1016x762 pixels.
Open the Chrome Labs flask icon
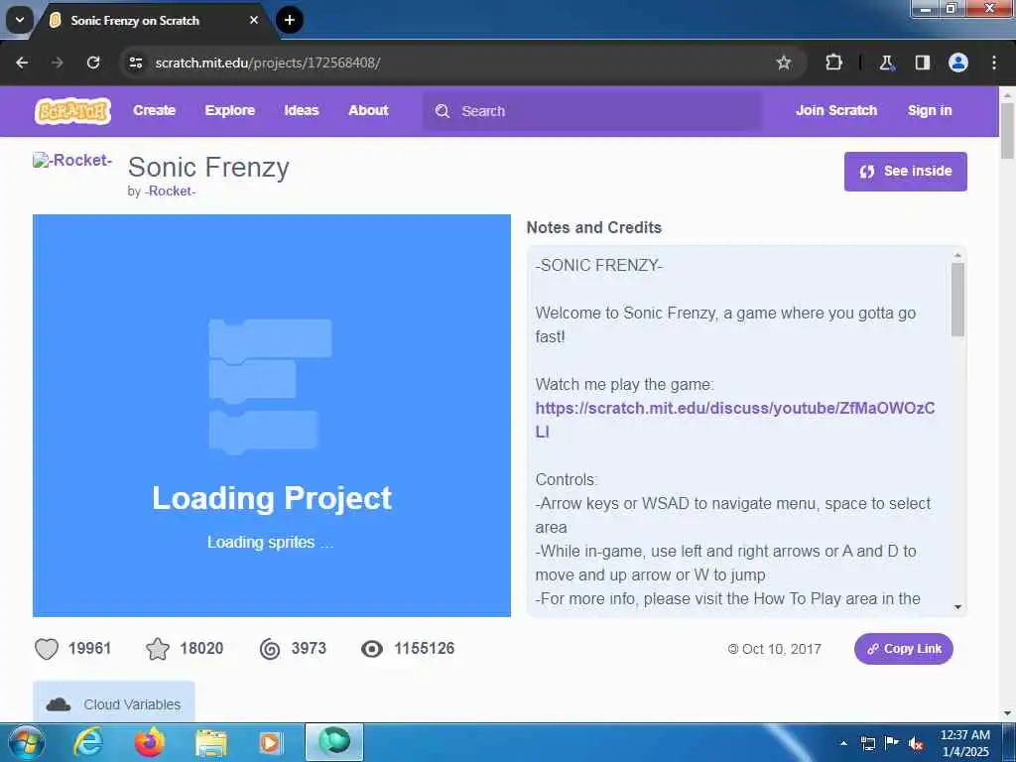click(886, 63)
